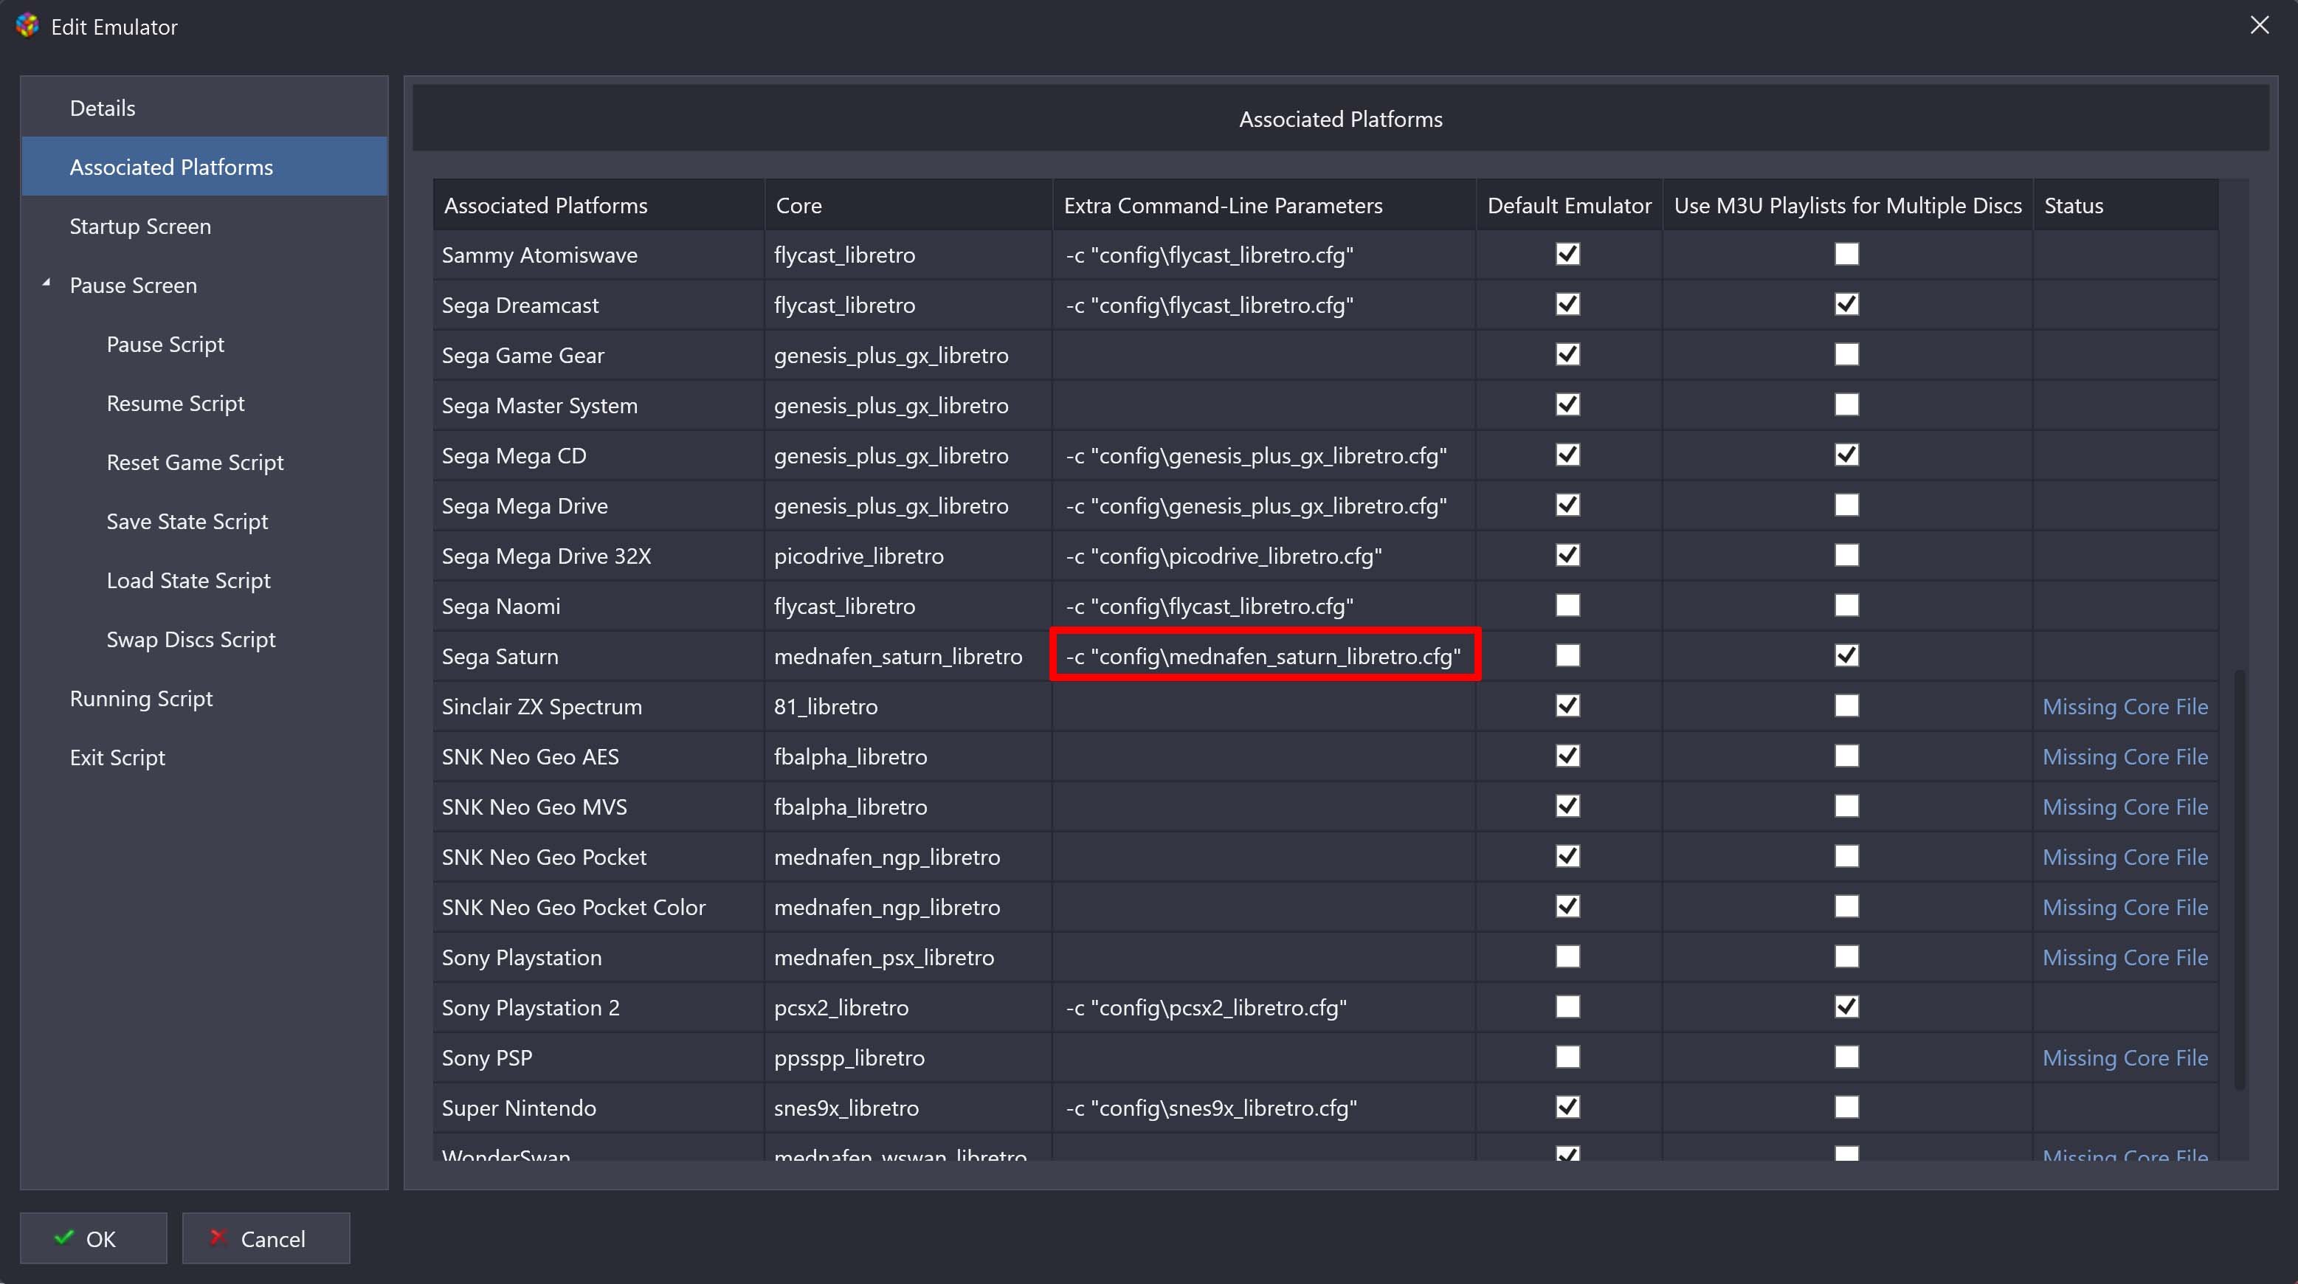This screenshot has width=2298, height=1284.
Task: Click the Status column header
Action: coord(2126,205)
